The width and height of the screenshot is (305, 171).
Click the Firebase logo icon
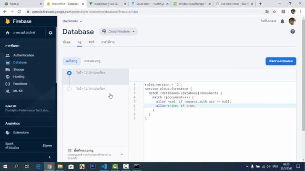(x=8, y=21)
